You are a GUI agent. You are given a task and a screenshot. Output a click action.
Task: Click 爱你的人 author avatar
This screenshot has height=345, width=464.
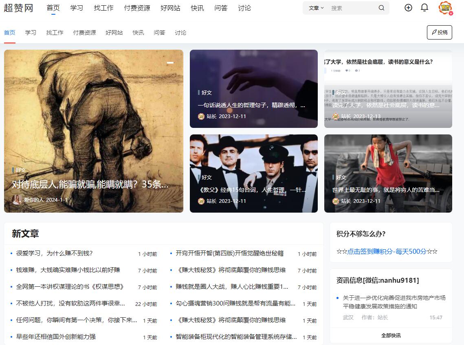point(17,200)
